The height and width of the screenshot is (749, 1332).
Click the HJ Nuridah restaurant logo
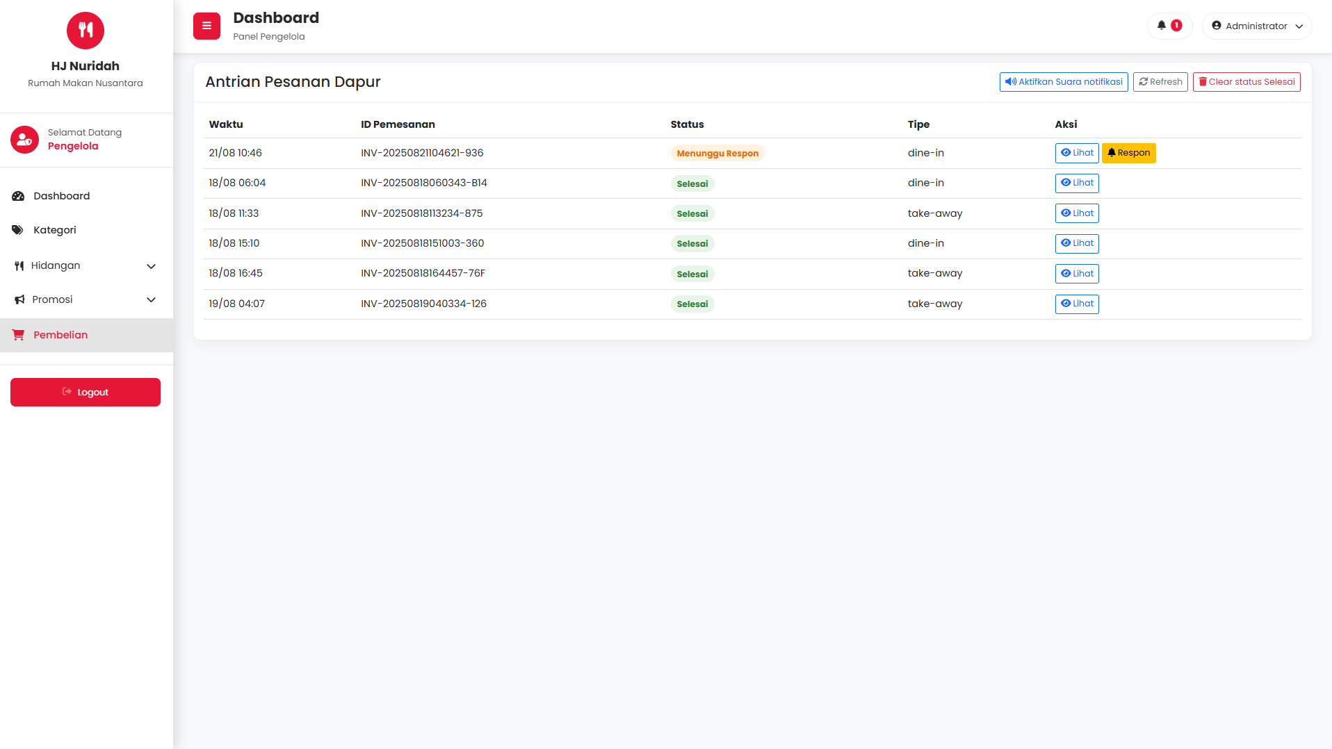pyautogui.click(x=86, y=31)
